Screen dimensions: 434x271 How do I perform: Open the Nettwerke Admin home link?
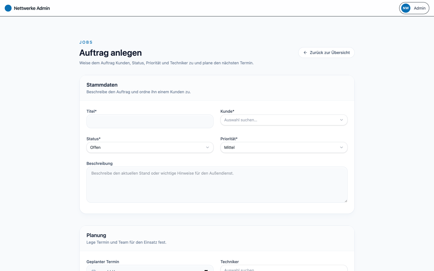point(27,8)
